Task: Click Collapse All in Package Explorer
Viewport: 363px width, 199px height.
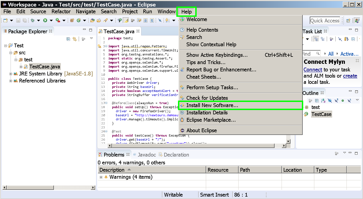Action: (x=68, y=39)
